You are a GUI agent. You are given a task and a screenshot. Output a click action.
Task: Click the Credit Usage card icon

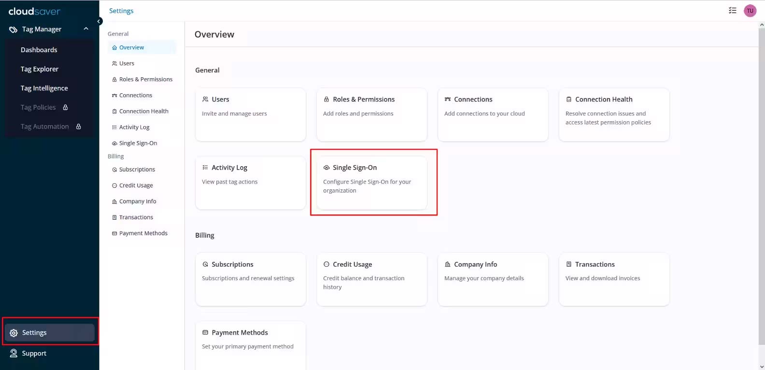coord(326,264)
